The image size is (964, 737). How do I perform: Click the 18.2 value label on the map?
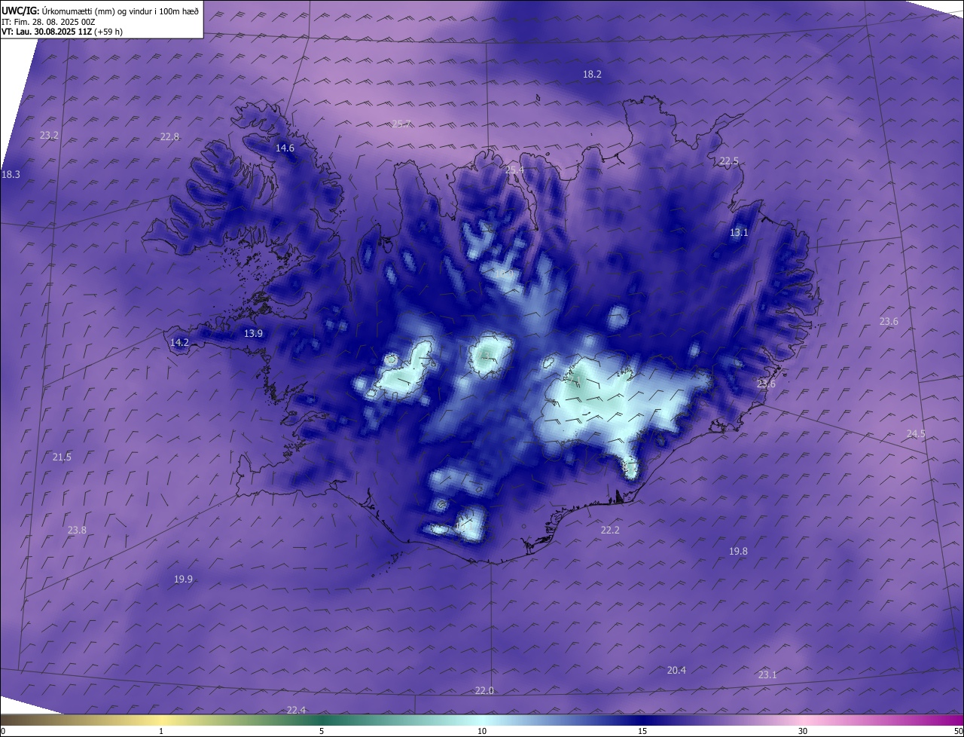click(x=592, y=74)
